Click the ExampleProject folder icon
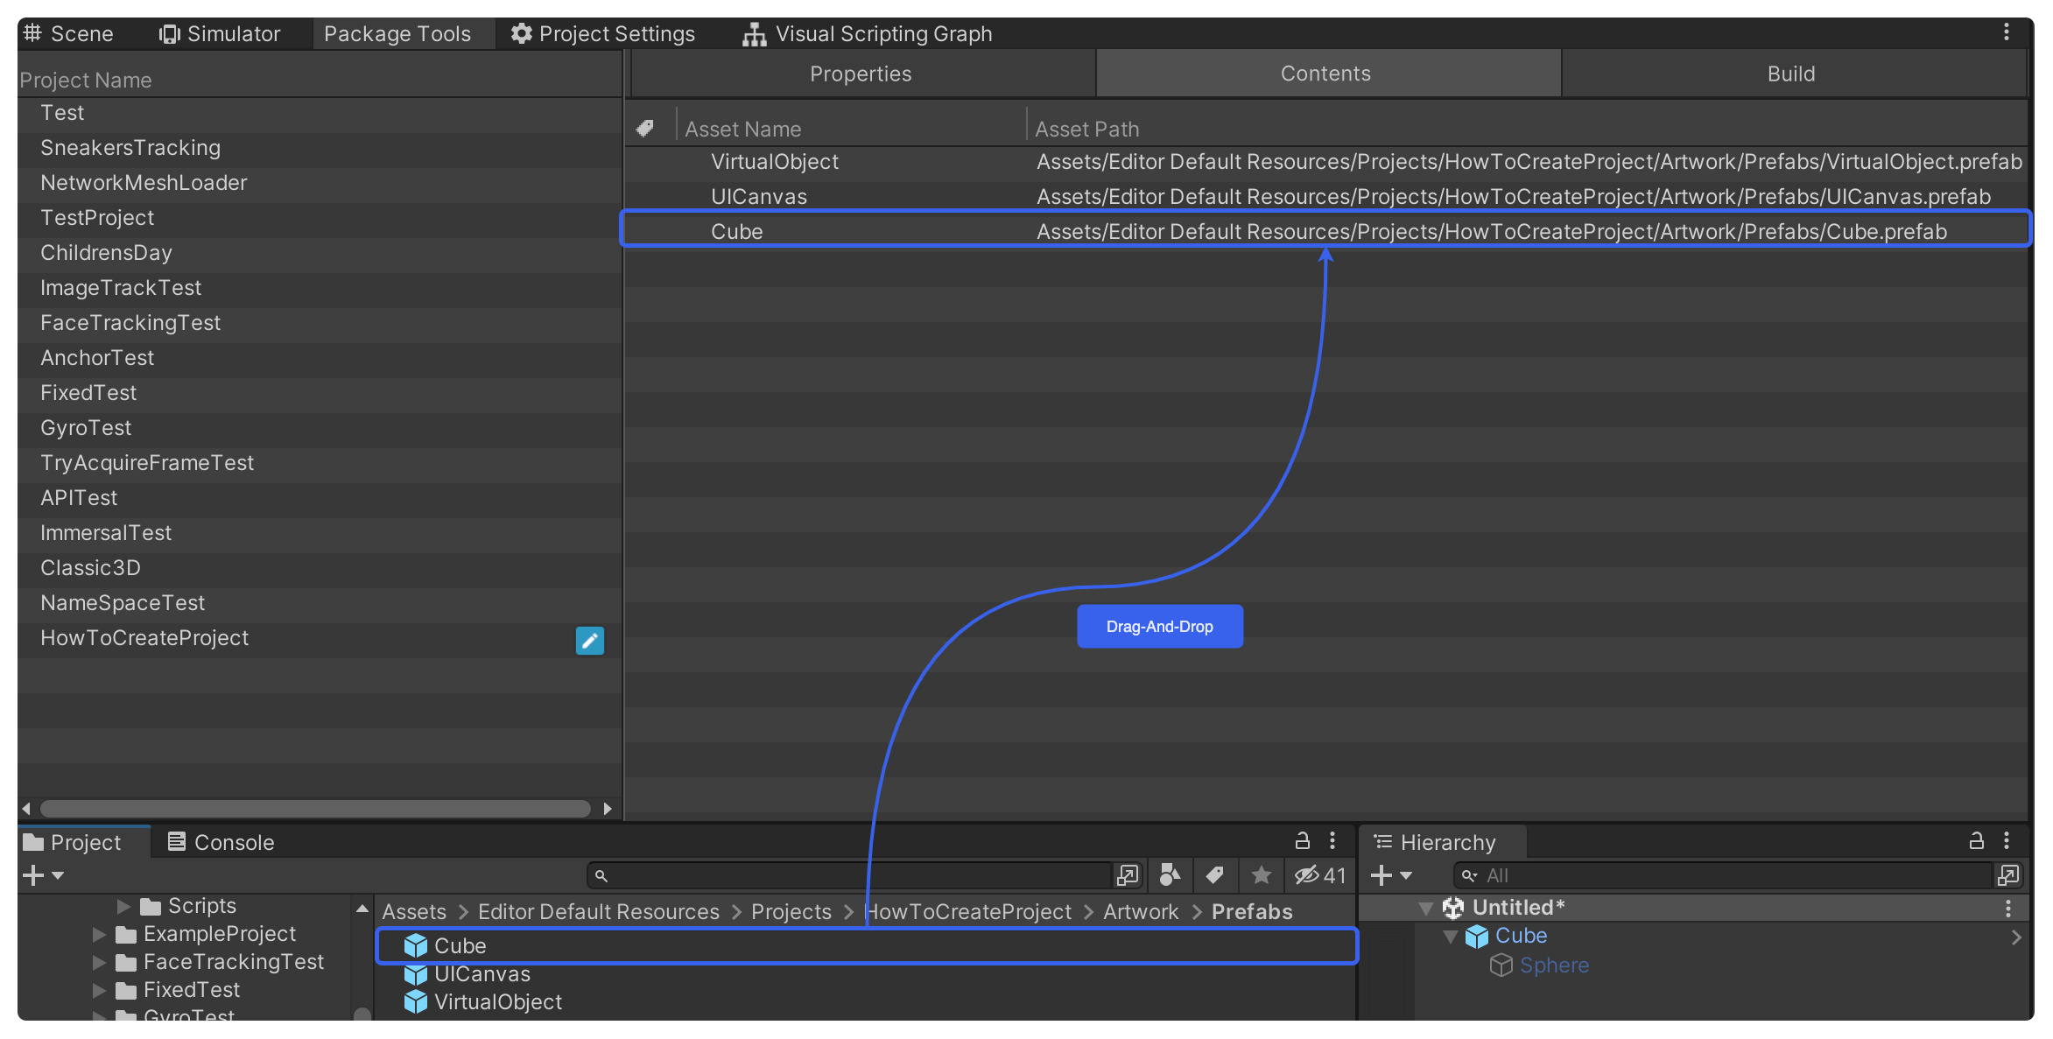 click(126, 935)
